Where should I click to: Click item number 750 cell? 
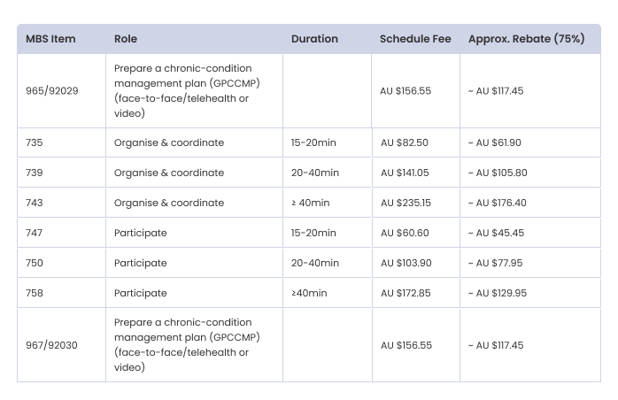point(35,263)
